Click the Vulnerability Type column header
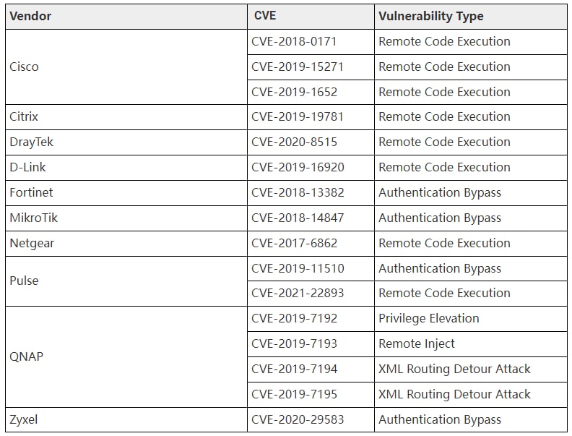Viewport: 572px width, 436px height. [471, 17]
